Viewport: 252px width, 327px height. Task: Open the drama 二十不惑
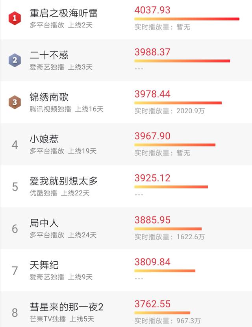pos(49,55)
